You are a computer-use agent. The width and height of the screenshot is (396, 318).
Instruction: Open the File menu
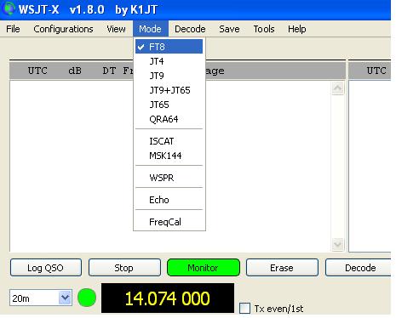(13, 29)
